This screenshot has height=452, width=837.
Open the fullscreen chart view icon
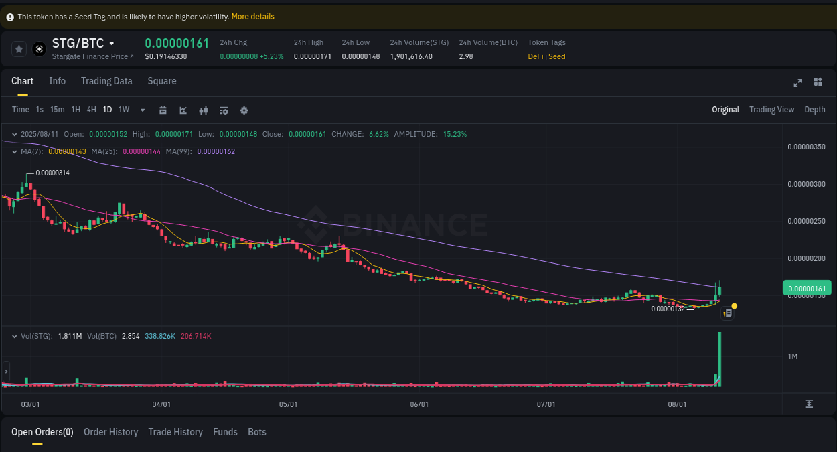pyautogui.click(x=797, y=82)
